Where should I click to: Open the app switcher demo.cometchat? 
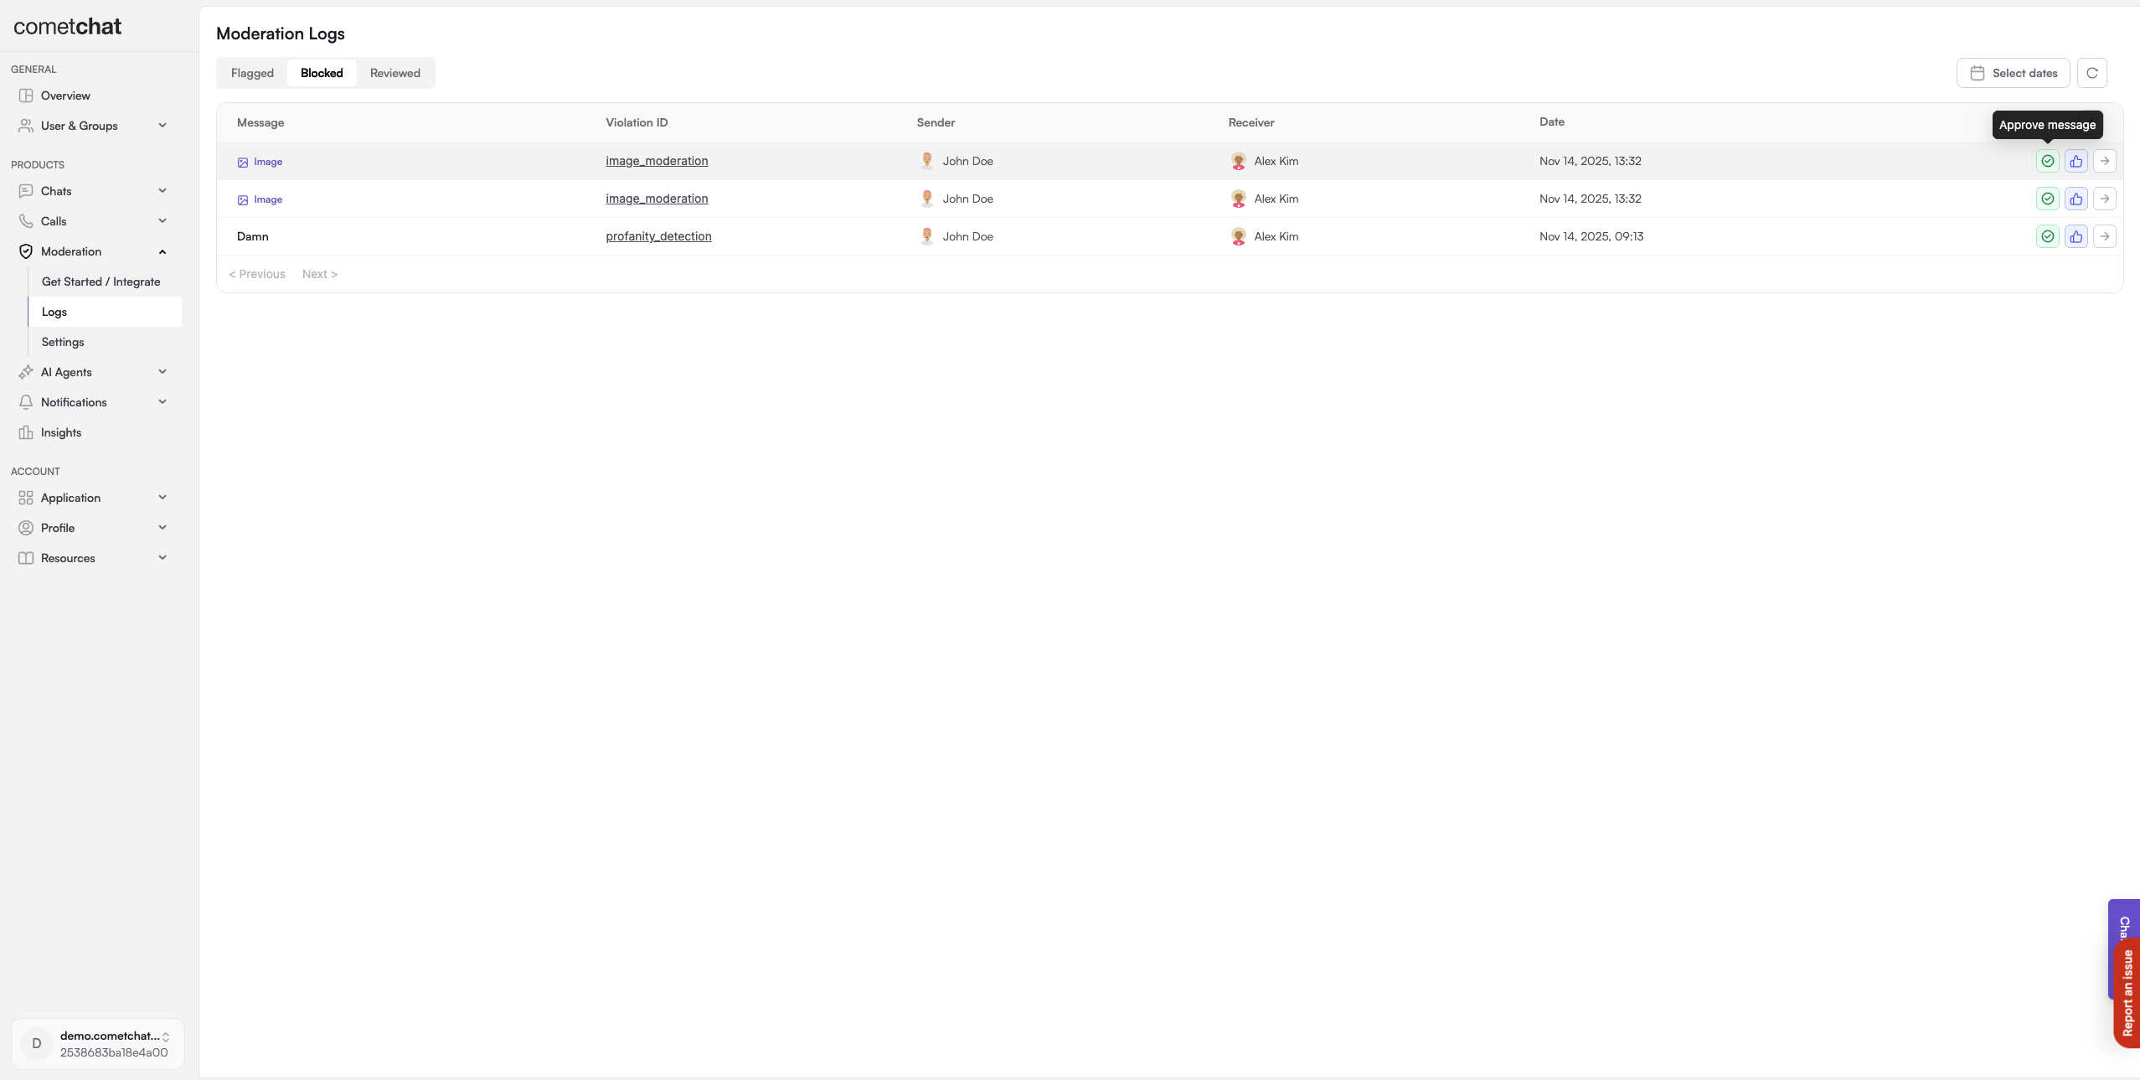[x=98, y=1044]
